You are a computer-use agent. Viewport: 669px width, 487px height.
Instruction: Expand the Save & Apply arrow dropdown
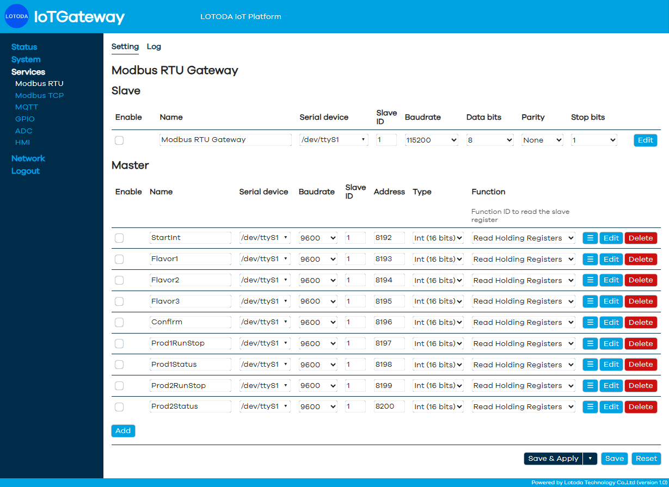[590, 459]
